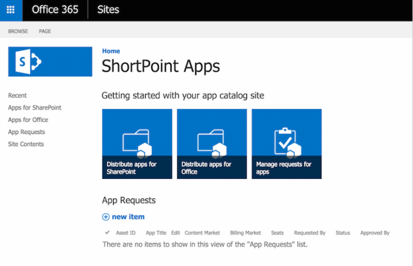The image size is (413, 266).
Task: Click the Office 365 header title
Action: pyautogui.click(x=55, y=10)
